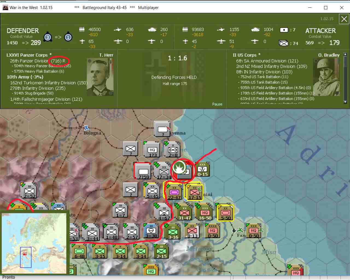Click defender fortification level 3 icon
350x280 pixels.
pyautogui.click(x=48, y=37)
